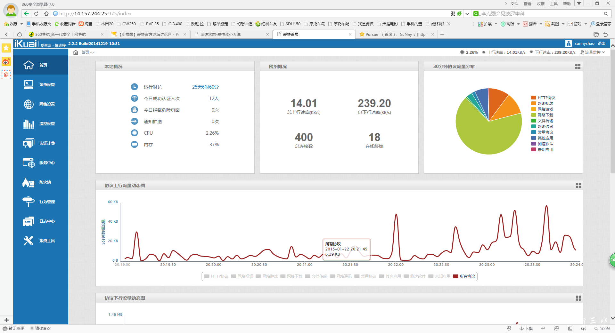
Task: Expand the 游戏 dropdown
Action: 586,24
